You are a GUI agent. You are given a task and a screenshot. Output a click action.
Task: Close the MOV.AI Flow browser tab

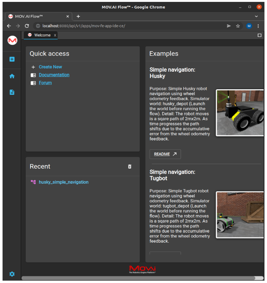pos(68,16)
